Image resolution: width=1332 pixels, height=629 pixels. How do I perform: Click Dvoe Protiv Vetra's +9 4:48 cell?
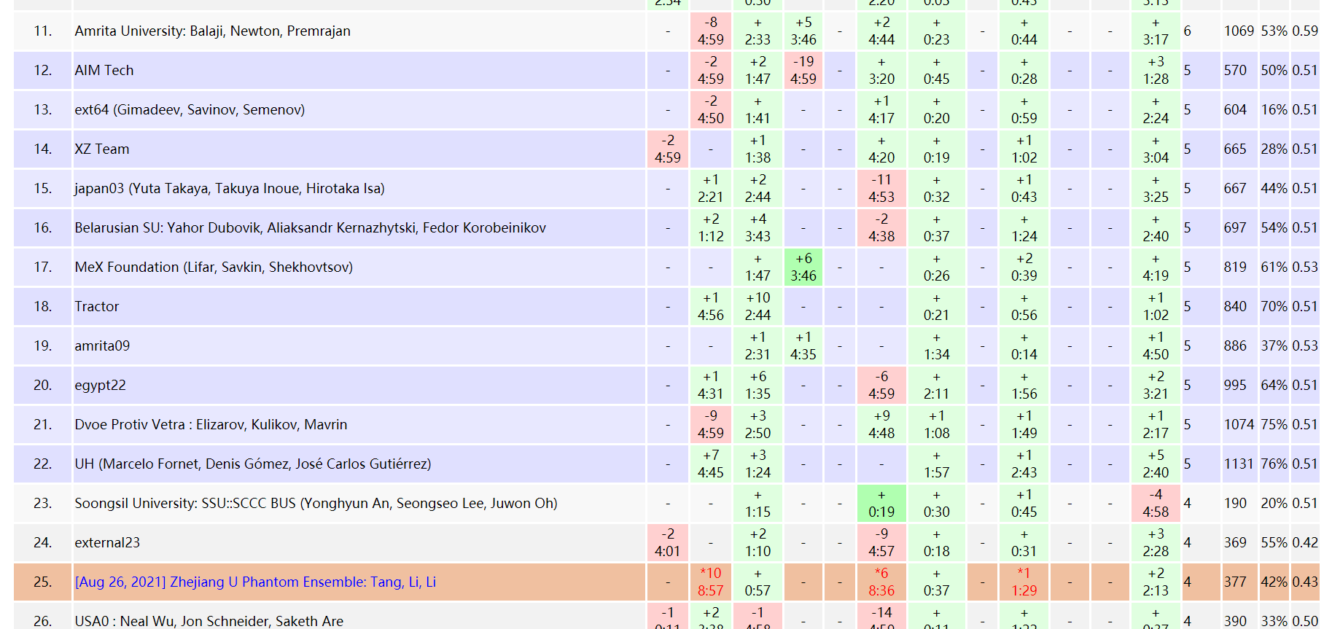coord(881,425)
